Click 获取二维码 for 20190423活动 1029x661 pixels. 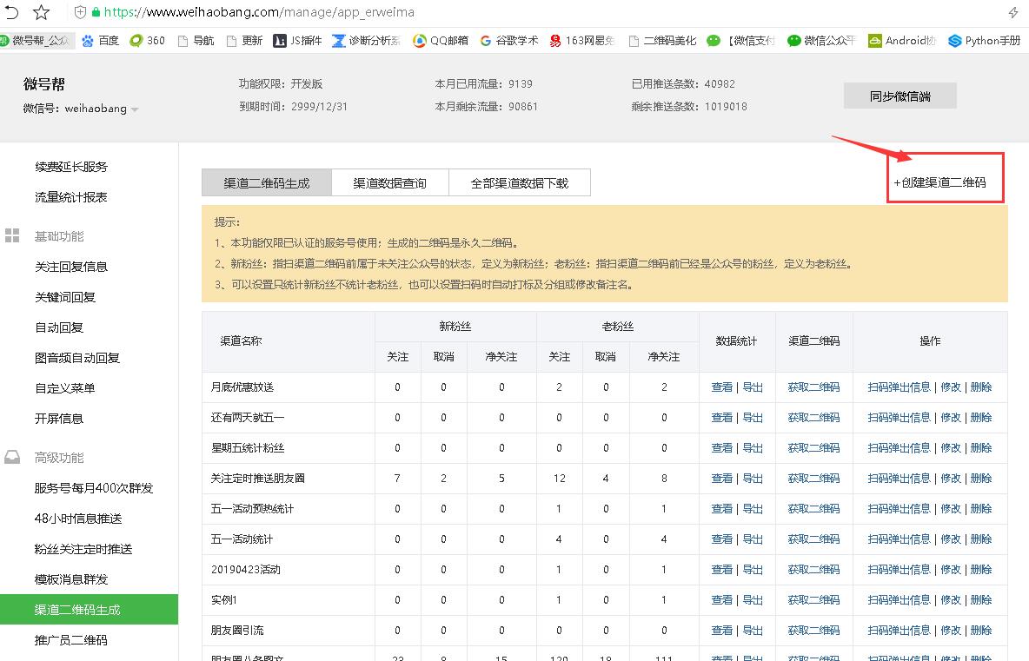click(x=813, y=569)
